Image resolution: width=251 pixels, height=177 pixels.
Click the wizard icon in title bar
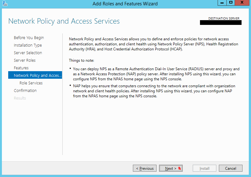tap(5, 3)
